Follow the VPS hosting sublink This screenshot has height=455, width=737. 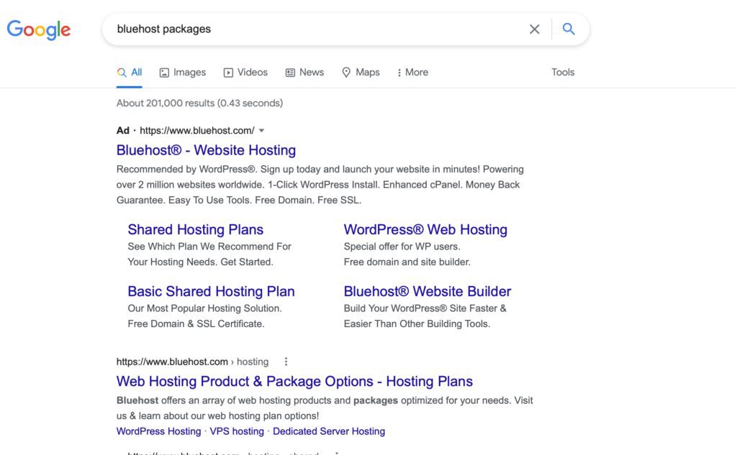[x=237, y=431]
